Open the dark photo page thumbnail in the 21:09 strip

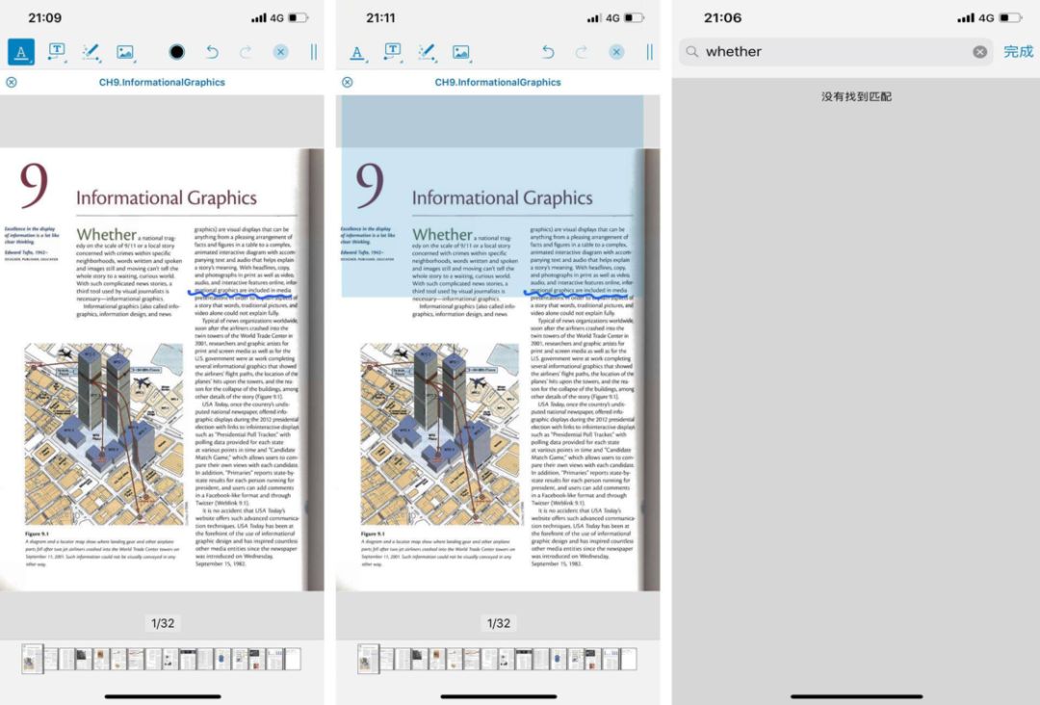point(84,659)
